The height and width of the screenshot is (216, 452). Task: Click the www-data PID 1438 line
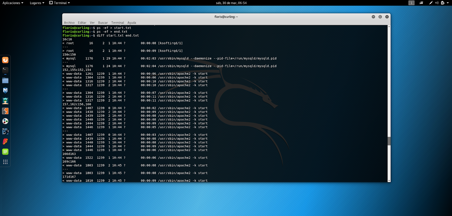(135, 112)
